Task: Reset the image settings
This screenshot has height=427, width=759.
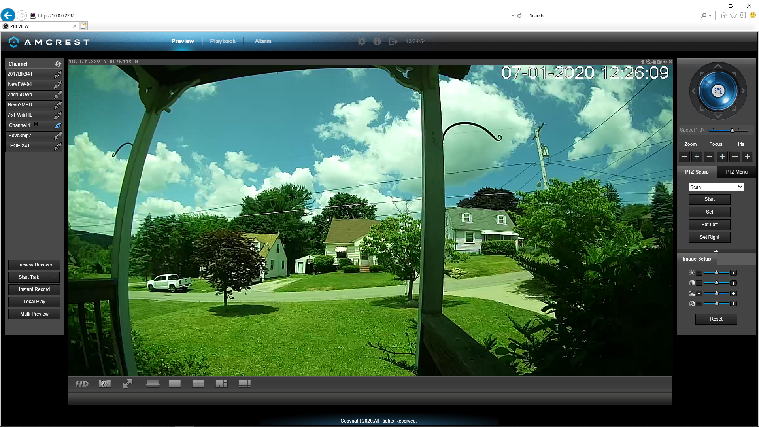Action: click(716, 319)
